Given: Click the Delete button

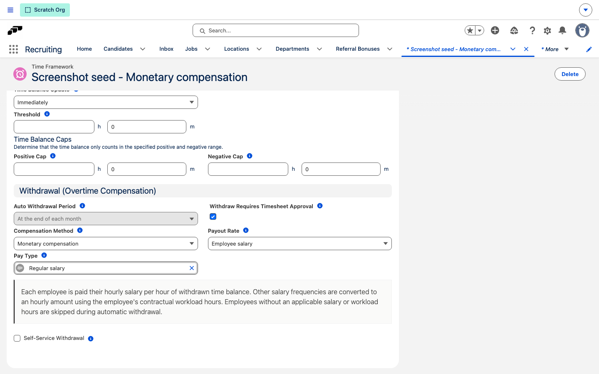Looking at the screenshot, I should point(570,74).
